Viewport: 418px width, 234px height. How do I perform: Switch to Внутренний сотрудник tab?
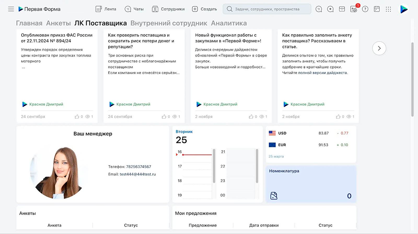169,23
